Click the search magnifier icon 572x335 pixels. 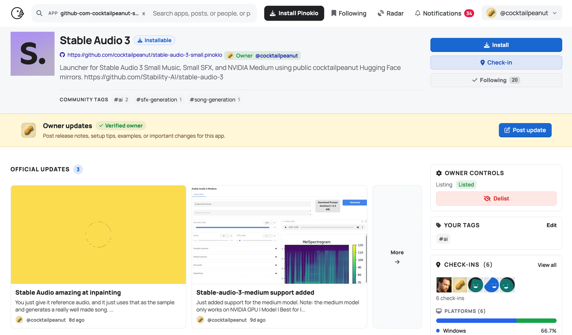tap(39, 13)
